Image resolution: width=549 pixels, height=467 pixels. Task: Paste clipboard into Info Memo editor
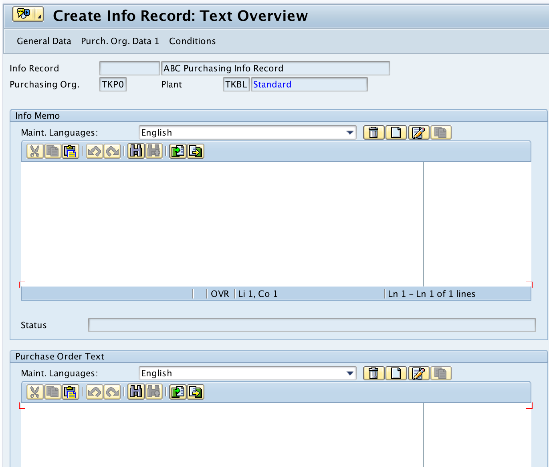(71, 151)
